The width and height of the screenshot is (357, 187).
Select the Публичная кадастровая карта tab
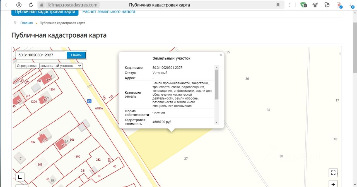[x=45, y=12]
